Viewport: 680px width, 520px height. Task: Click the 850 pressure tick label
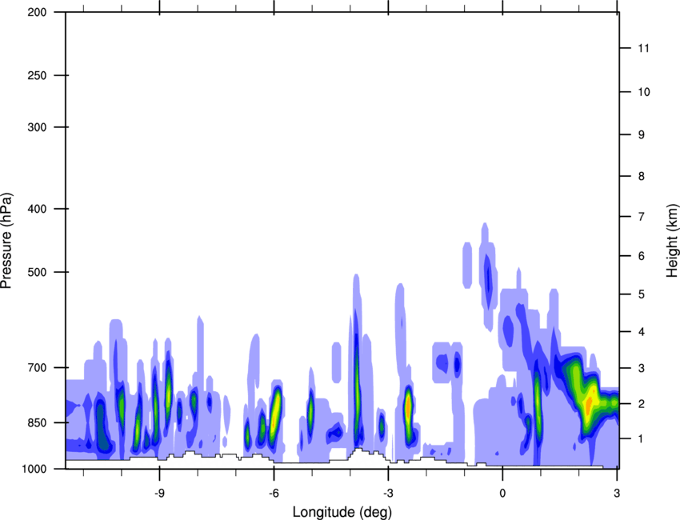tap(37, 422)
